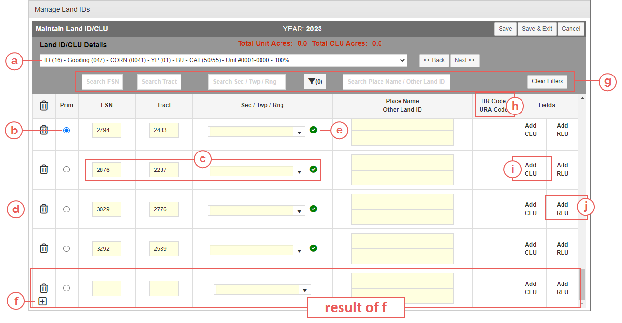The image size is (622, 323).
Task: Delete the row with FSN 3292
Action: click(44, 248)
